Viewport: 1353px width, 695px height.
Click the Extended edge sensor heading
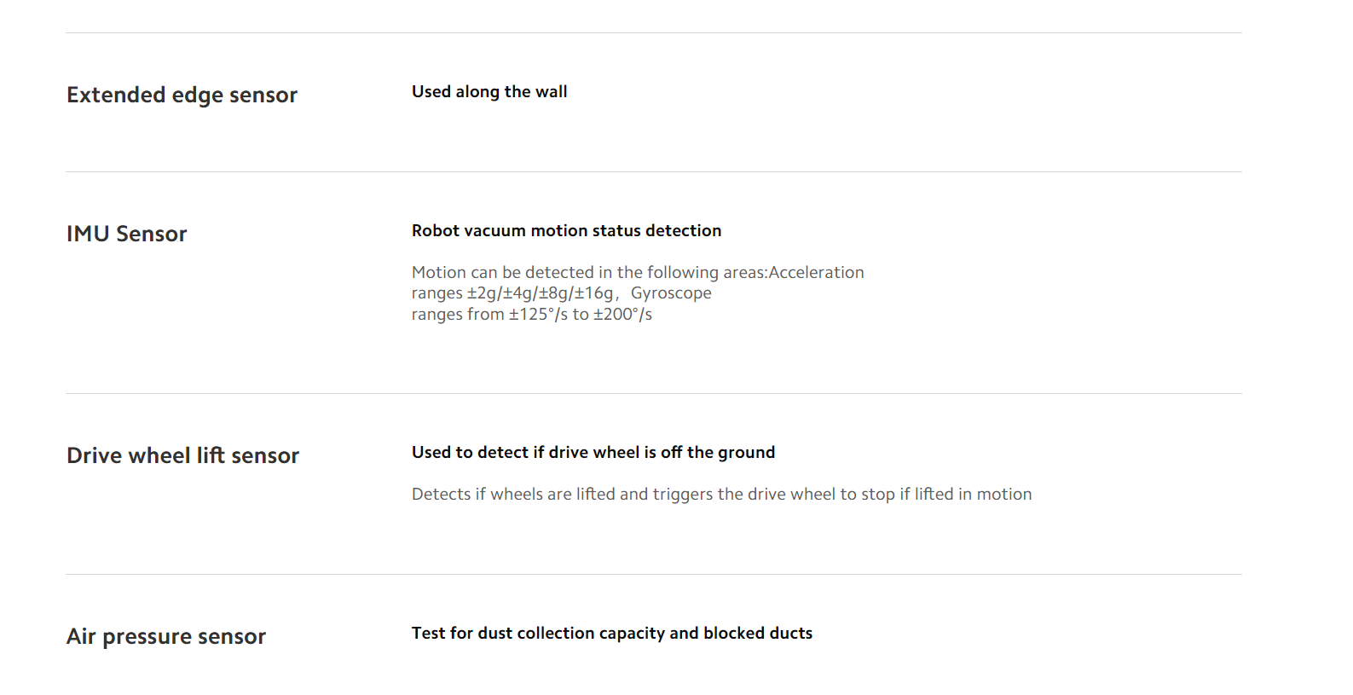(182, 95)
